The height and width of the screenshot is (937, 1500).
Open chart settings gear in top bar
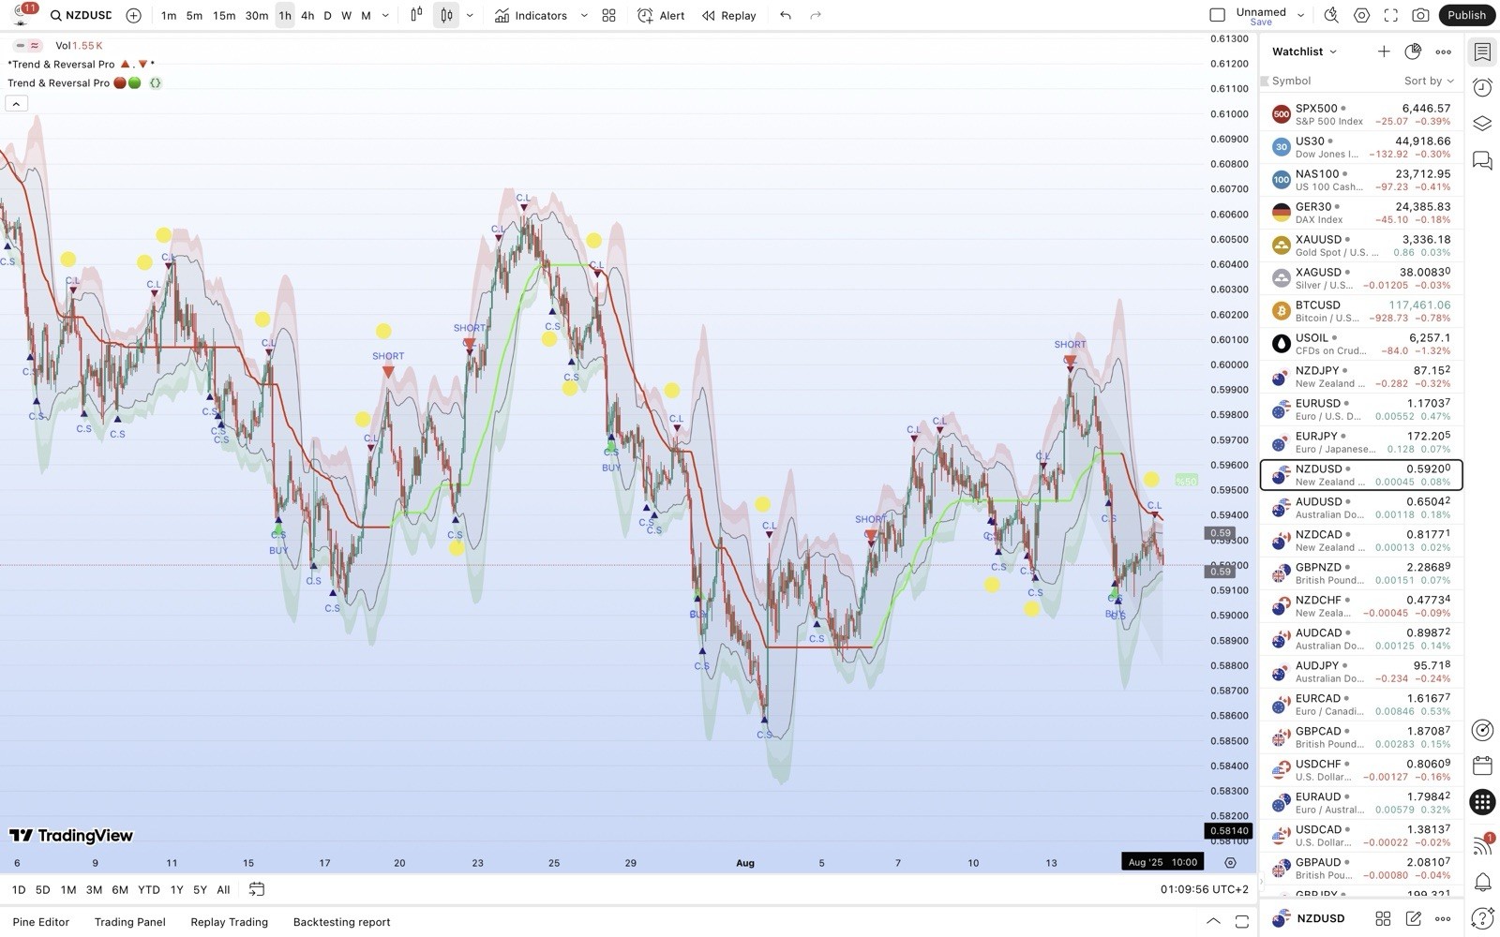[x=1361, y=15]
